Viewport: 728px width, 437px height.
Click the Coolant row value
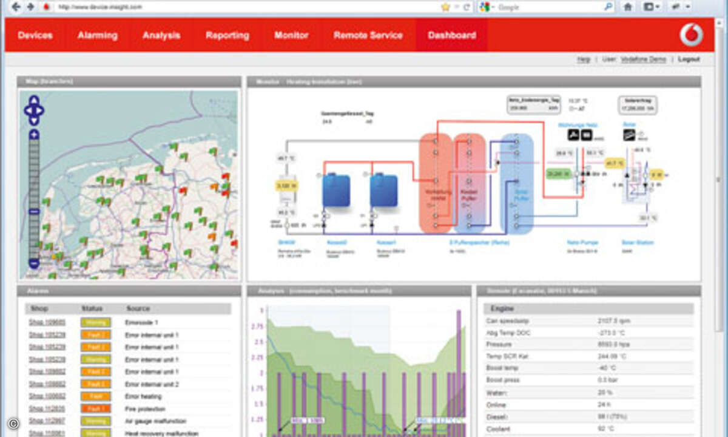click(605, 429)
